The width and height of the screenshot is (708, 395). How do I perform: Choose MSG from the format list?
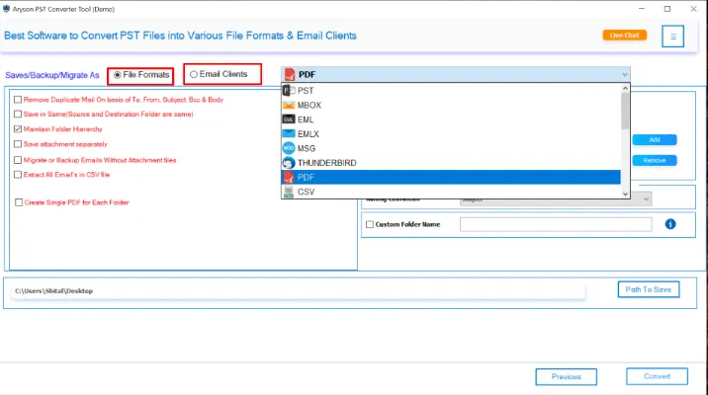pos(451,148)
